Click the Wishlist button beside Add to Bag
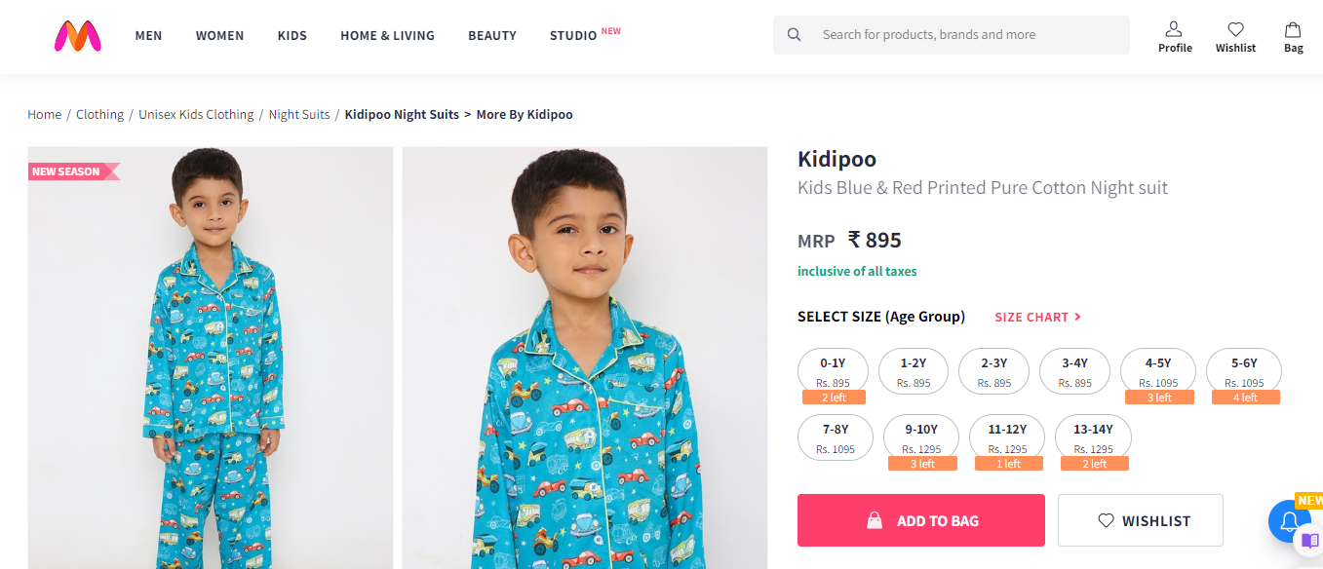Screen dimensions: 1323x569 (x=1140, y=520)
